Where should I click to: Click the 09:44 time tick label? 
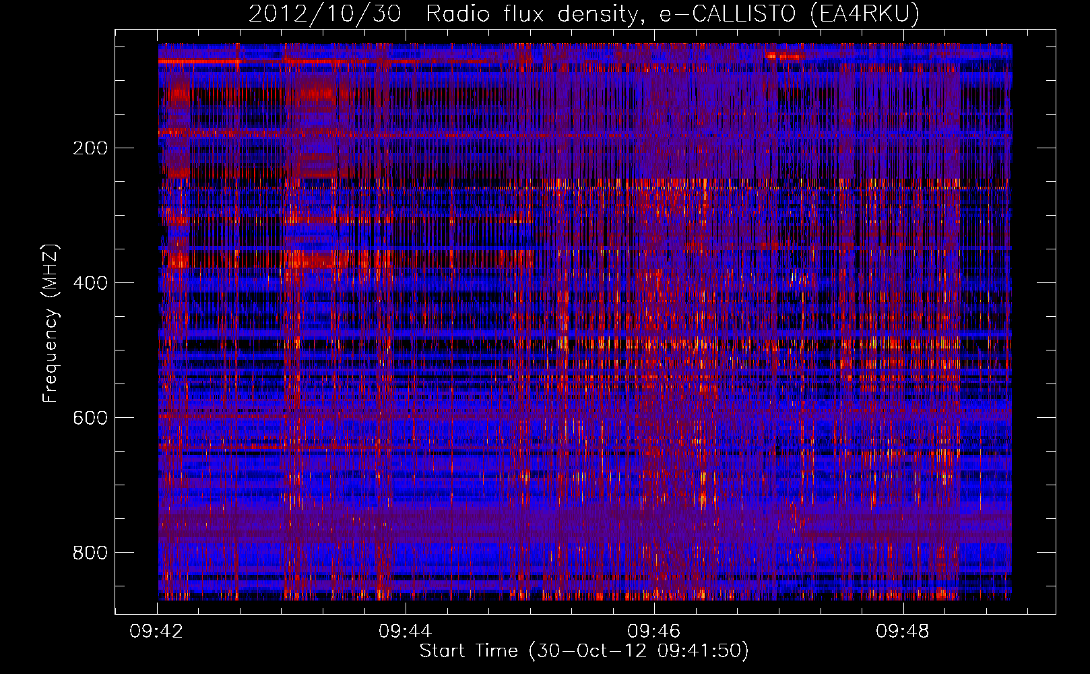tap(406, 632)
